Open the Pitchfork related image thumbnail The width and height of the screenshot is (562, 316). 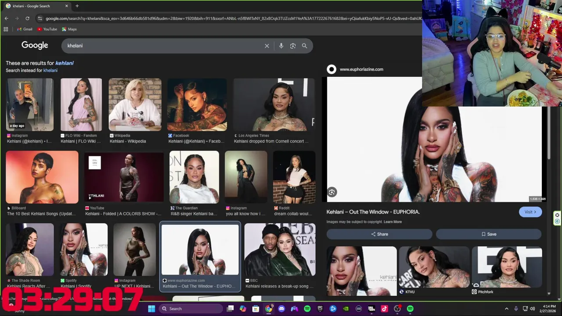(x=507, y=267)
